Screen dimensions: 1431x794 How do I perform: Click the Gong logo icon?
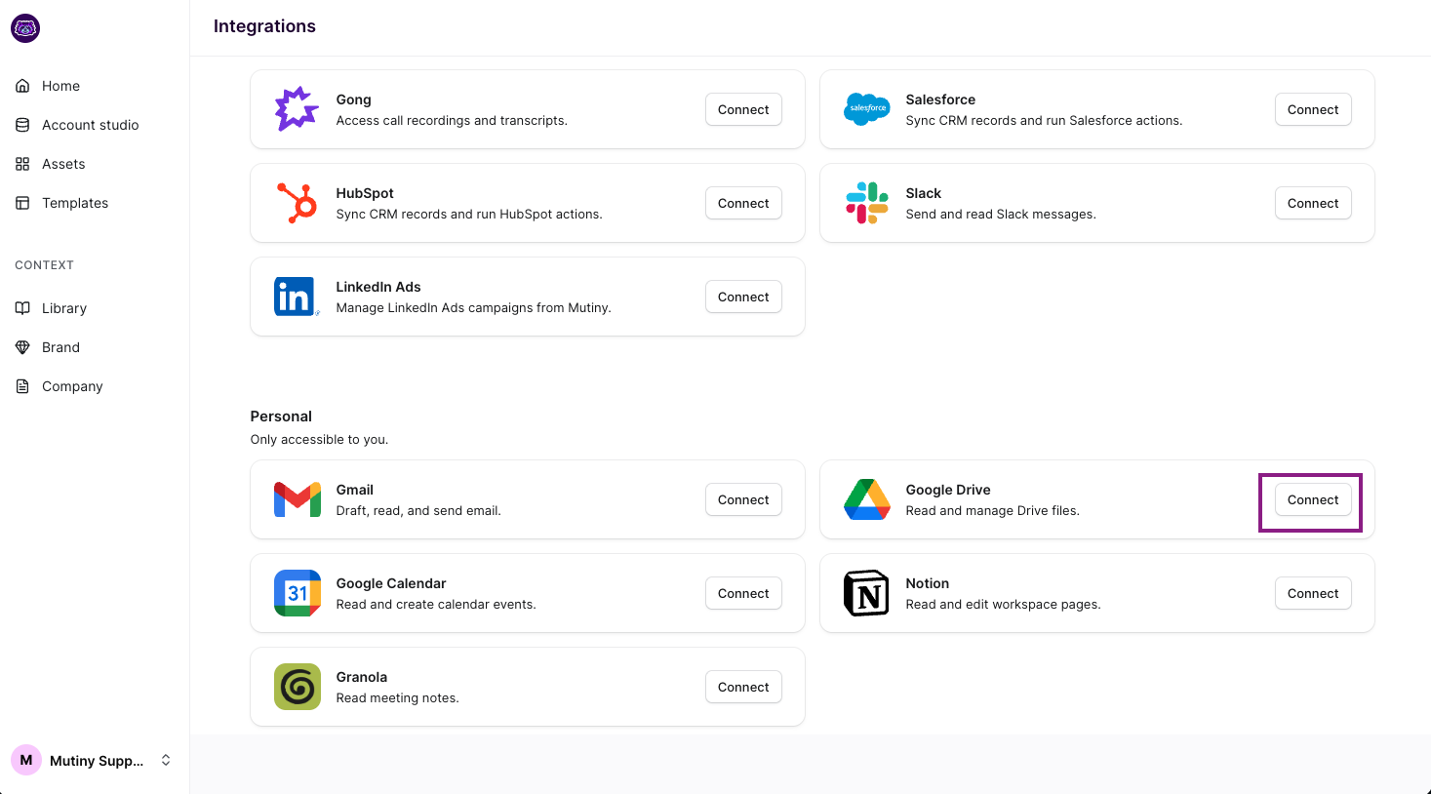[x=297, y=109]
